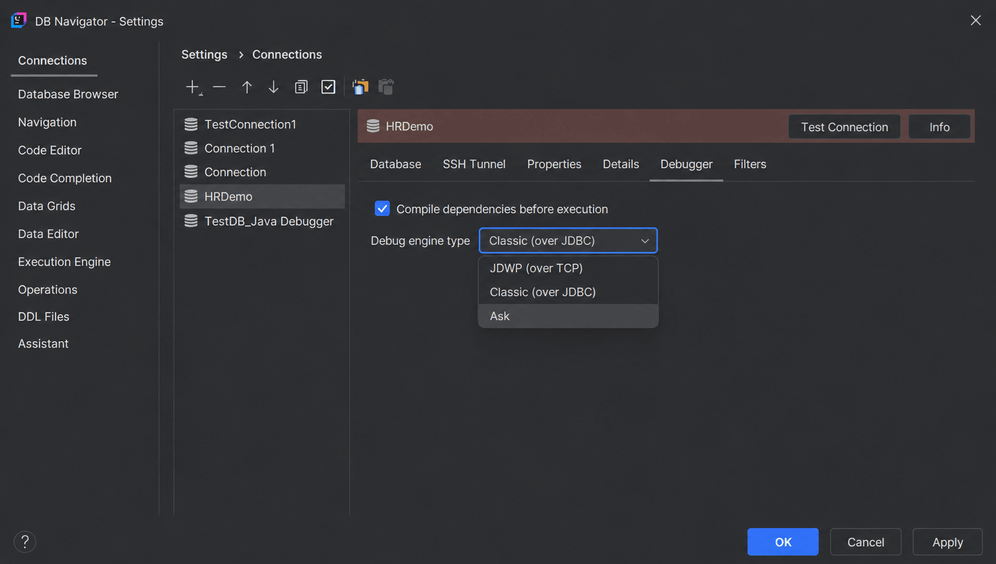Open Code Editor settings
This screenshot has height=564, width=996.
(50, 151)
